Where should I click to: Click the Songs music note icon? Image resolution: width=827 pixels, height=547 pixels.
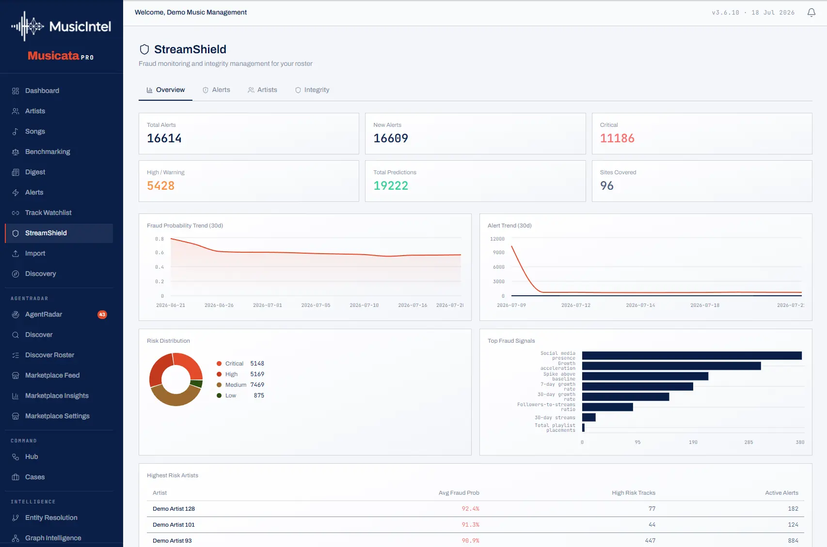(x=16, y=132)
